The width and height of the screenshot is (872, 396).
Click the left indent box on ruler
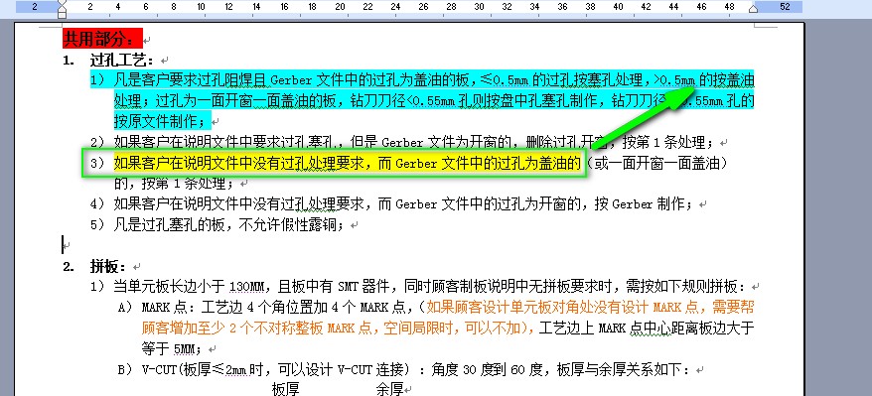63,16
